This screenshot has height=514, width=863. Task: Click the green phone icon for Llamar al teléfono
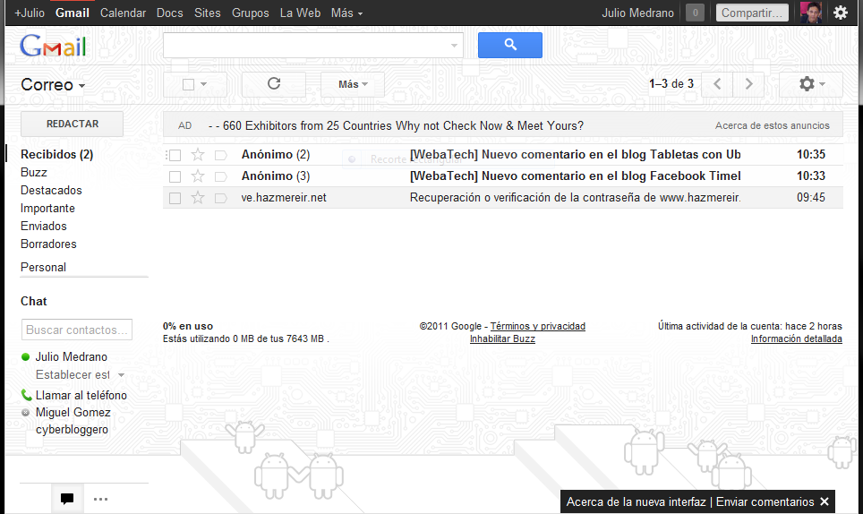click(x=26, y=395)
